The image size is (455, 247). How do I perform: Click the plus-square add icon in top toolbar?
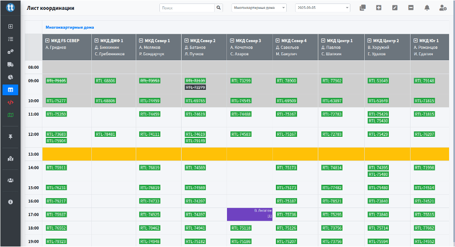click(x=379, y=8)
